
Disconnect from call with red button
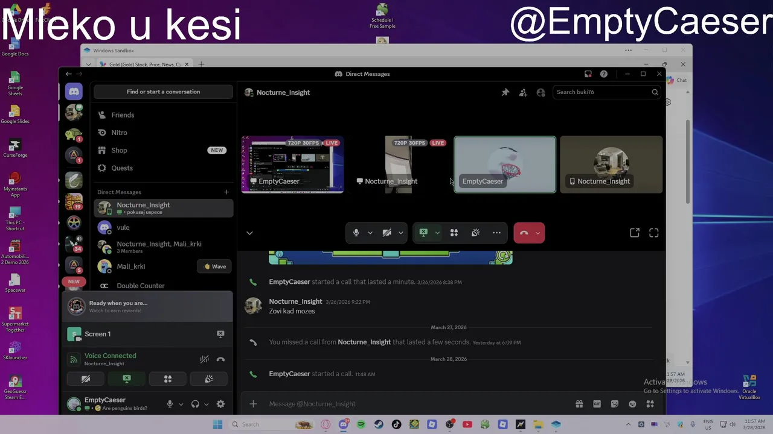pyautogui.click(x=524, y=233)
